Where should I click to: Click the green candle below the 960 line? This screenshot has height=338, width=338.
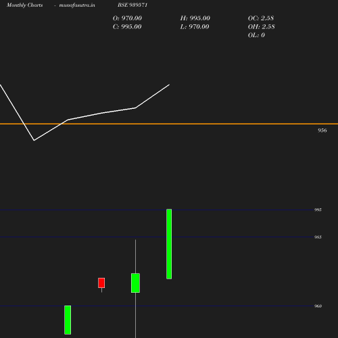[68, 320]
